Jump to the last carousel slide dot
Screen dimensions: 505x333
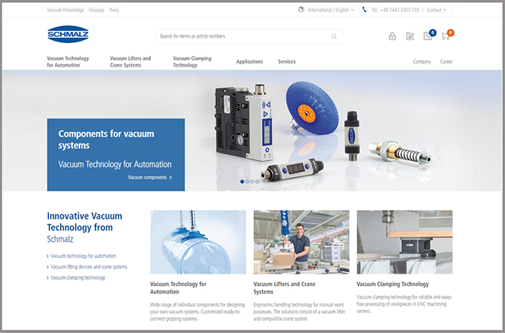(x=258, y=181)
